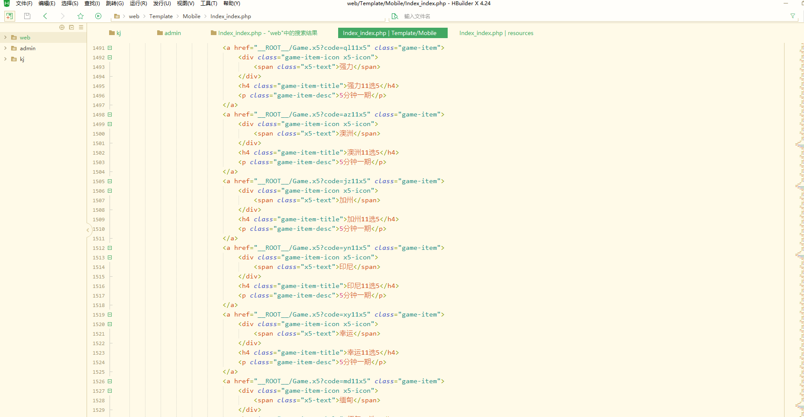
Task: Click the star bookmark icon
Action: (x=81, y=16)
